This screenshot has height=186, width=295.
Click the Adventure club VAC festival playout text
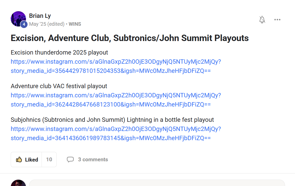[59, 86]
